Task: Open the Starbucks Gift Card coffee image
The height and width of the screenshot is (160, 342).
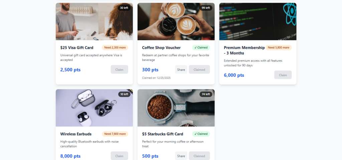Action: (x=176, y=108)
